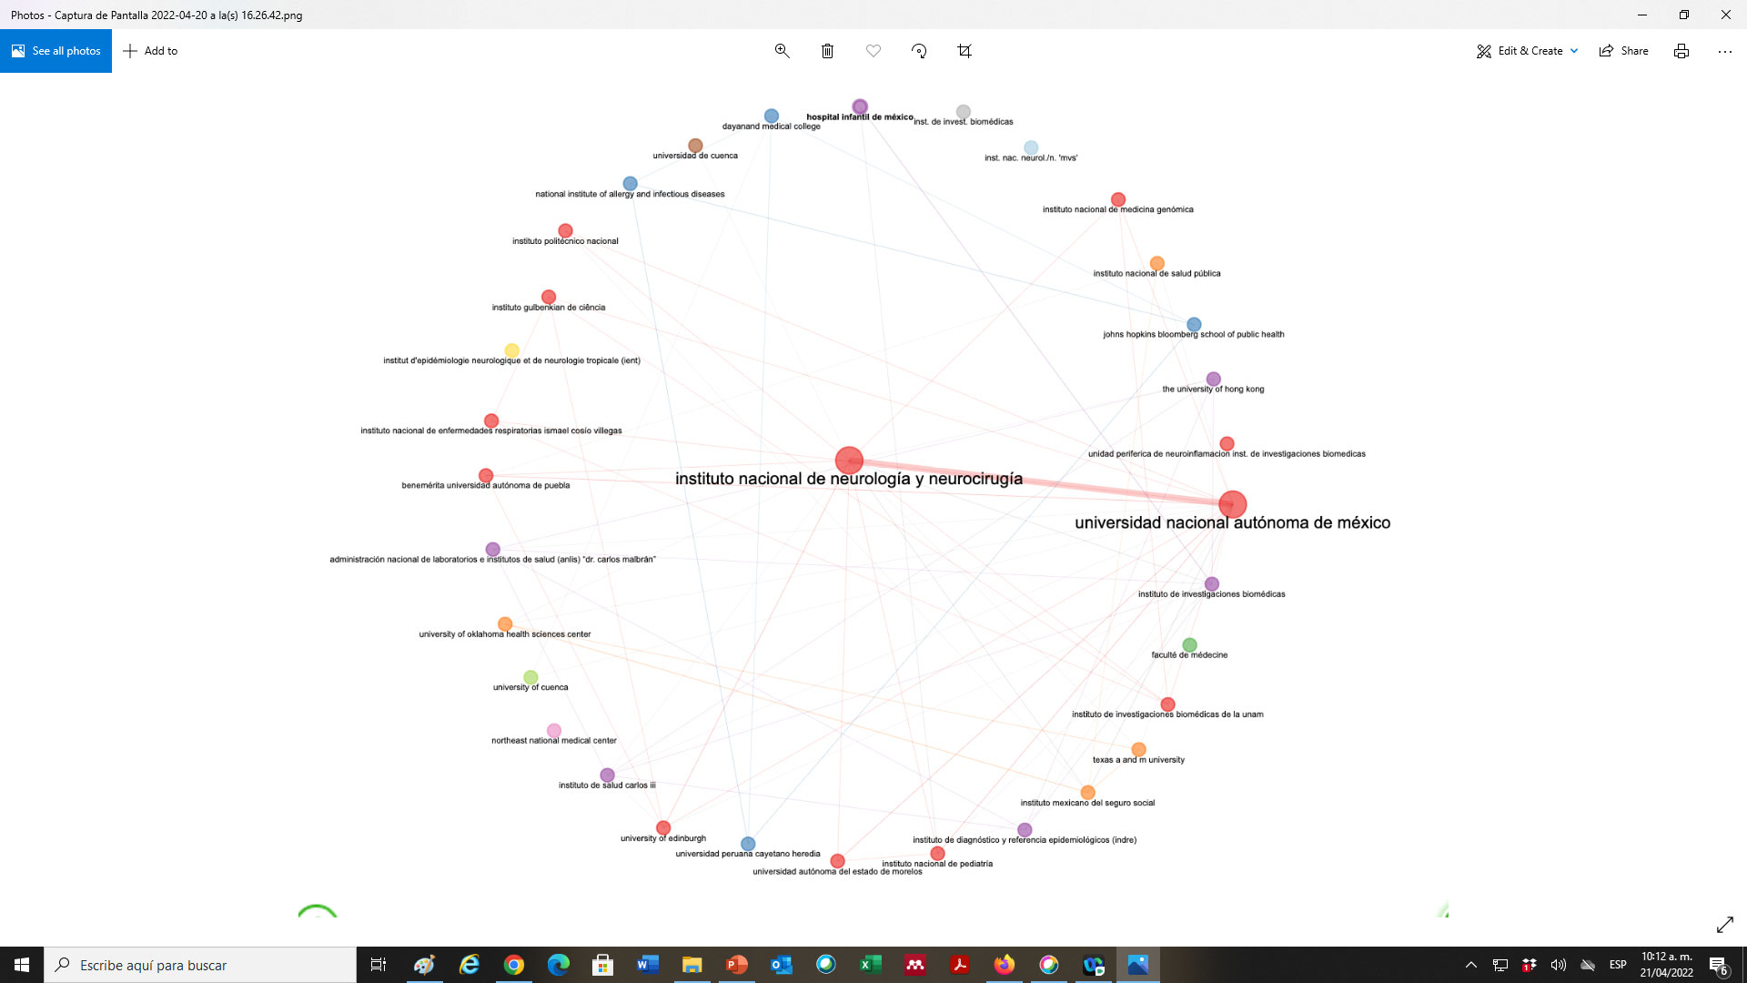Open the Windows Start menu

tap(22, 965)
